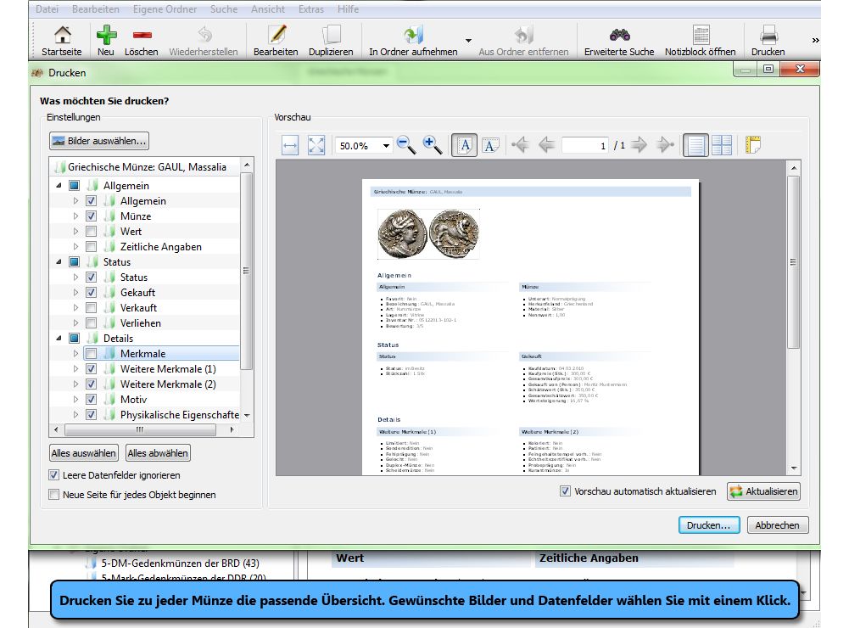
Task: Click the settings tree horizontal scrollbar
Action: point(140,429)
